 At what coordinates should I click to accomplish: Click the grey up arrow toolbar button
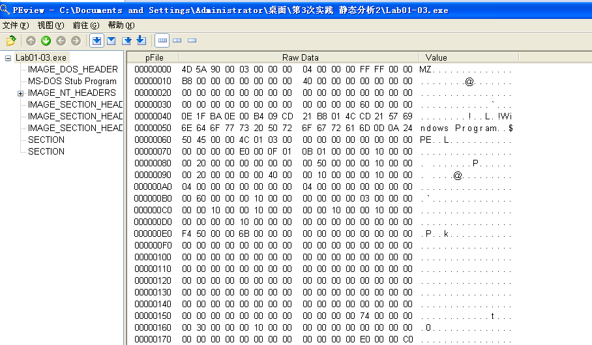[x=31, y=40]
